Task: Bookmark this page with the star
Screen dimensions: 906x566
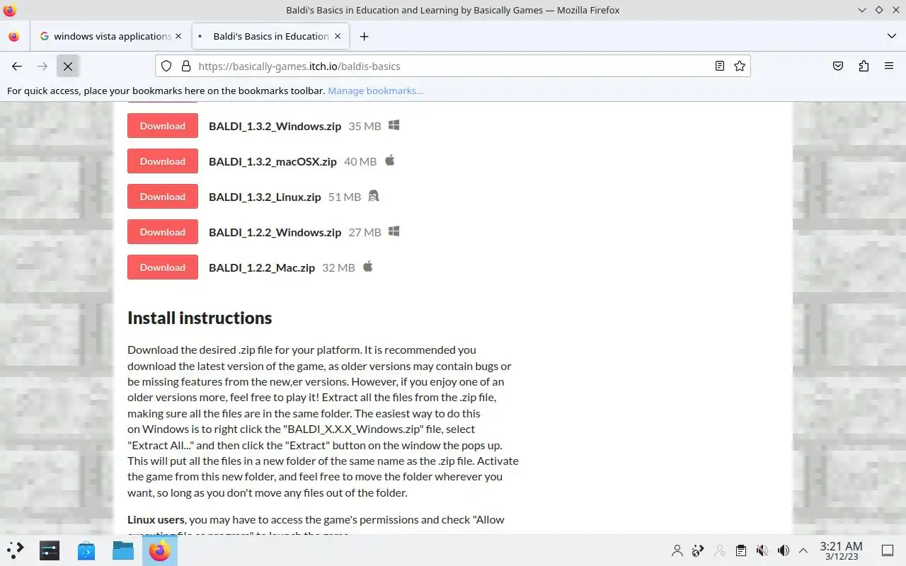Action: [x=740, y=66]
